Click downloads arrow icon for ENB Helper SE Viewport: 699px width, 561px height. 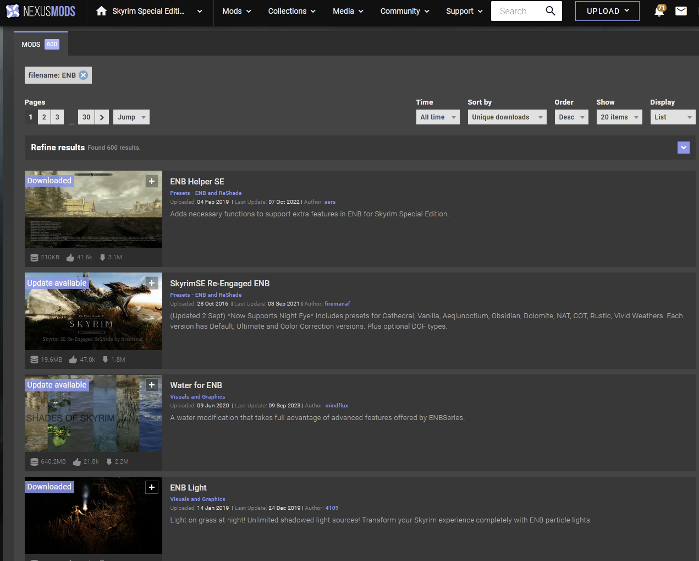click(102, 258)
